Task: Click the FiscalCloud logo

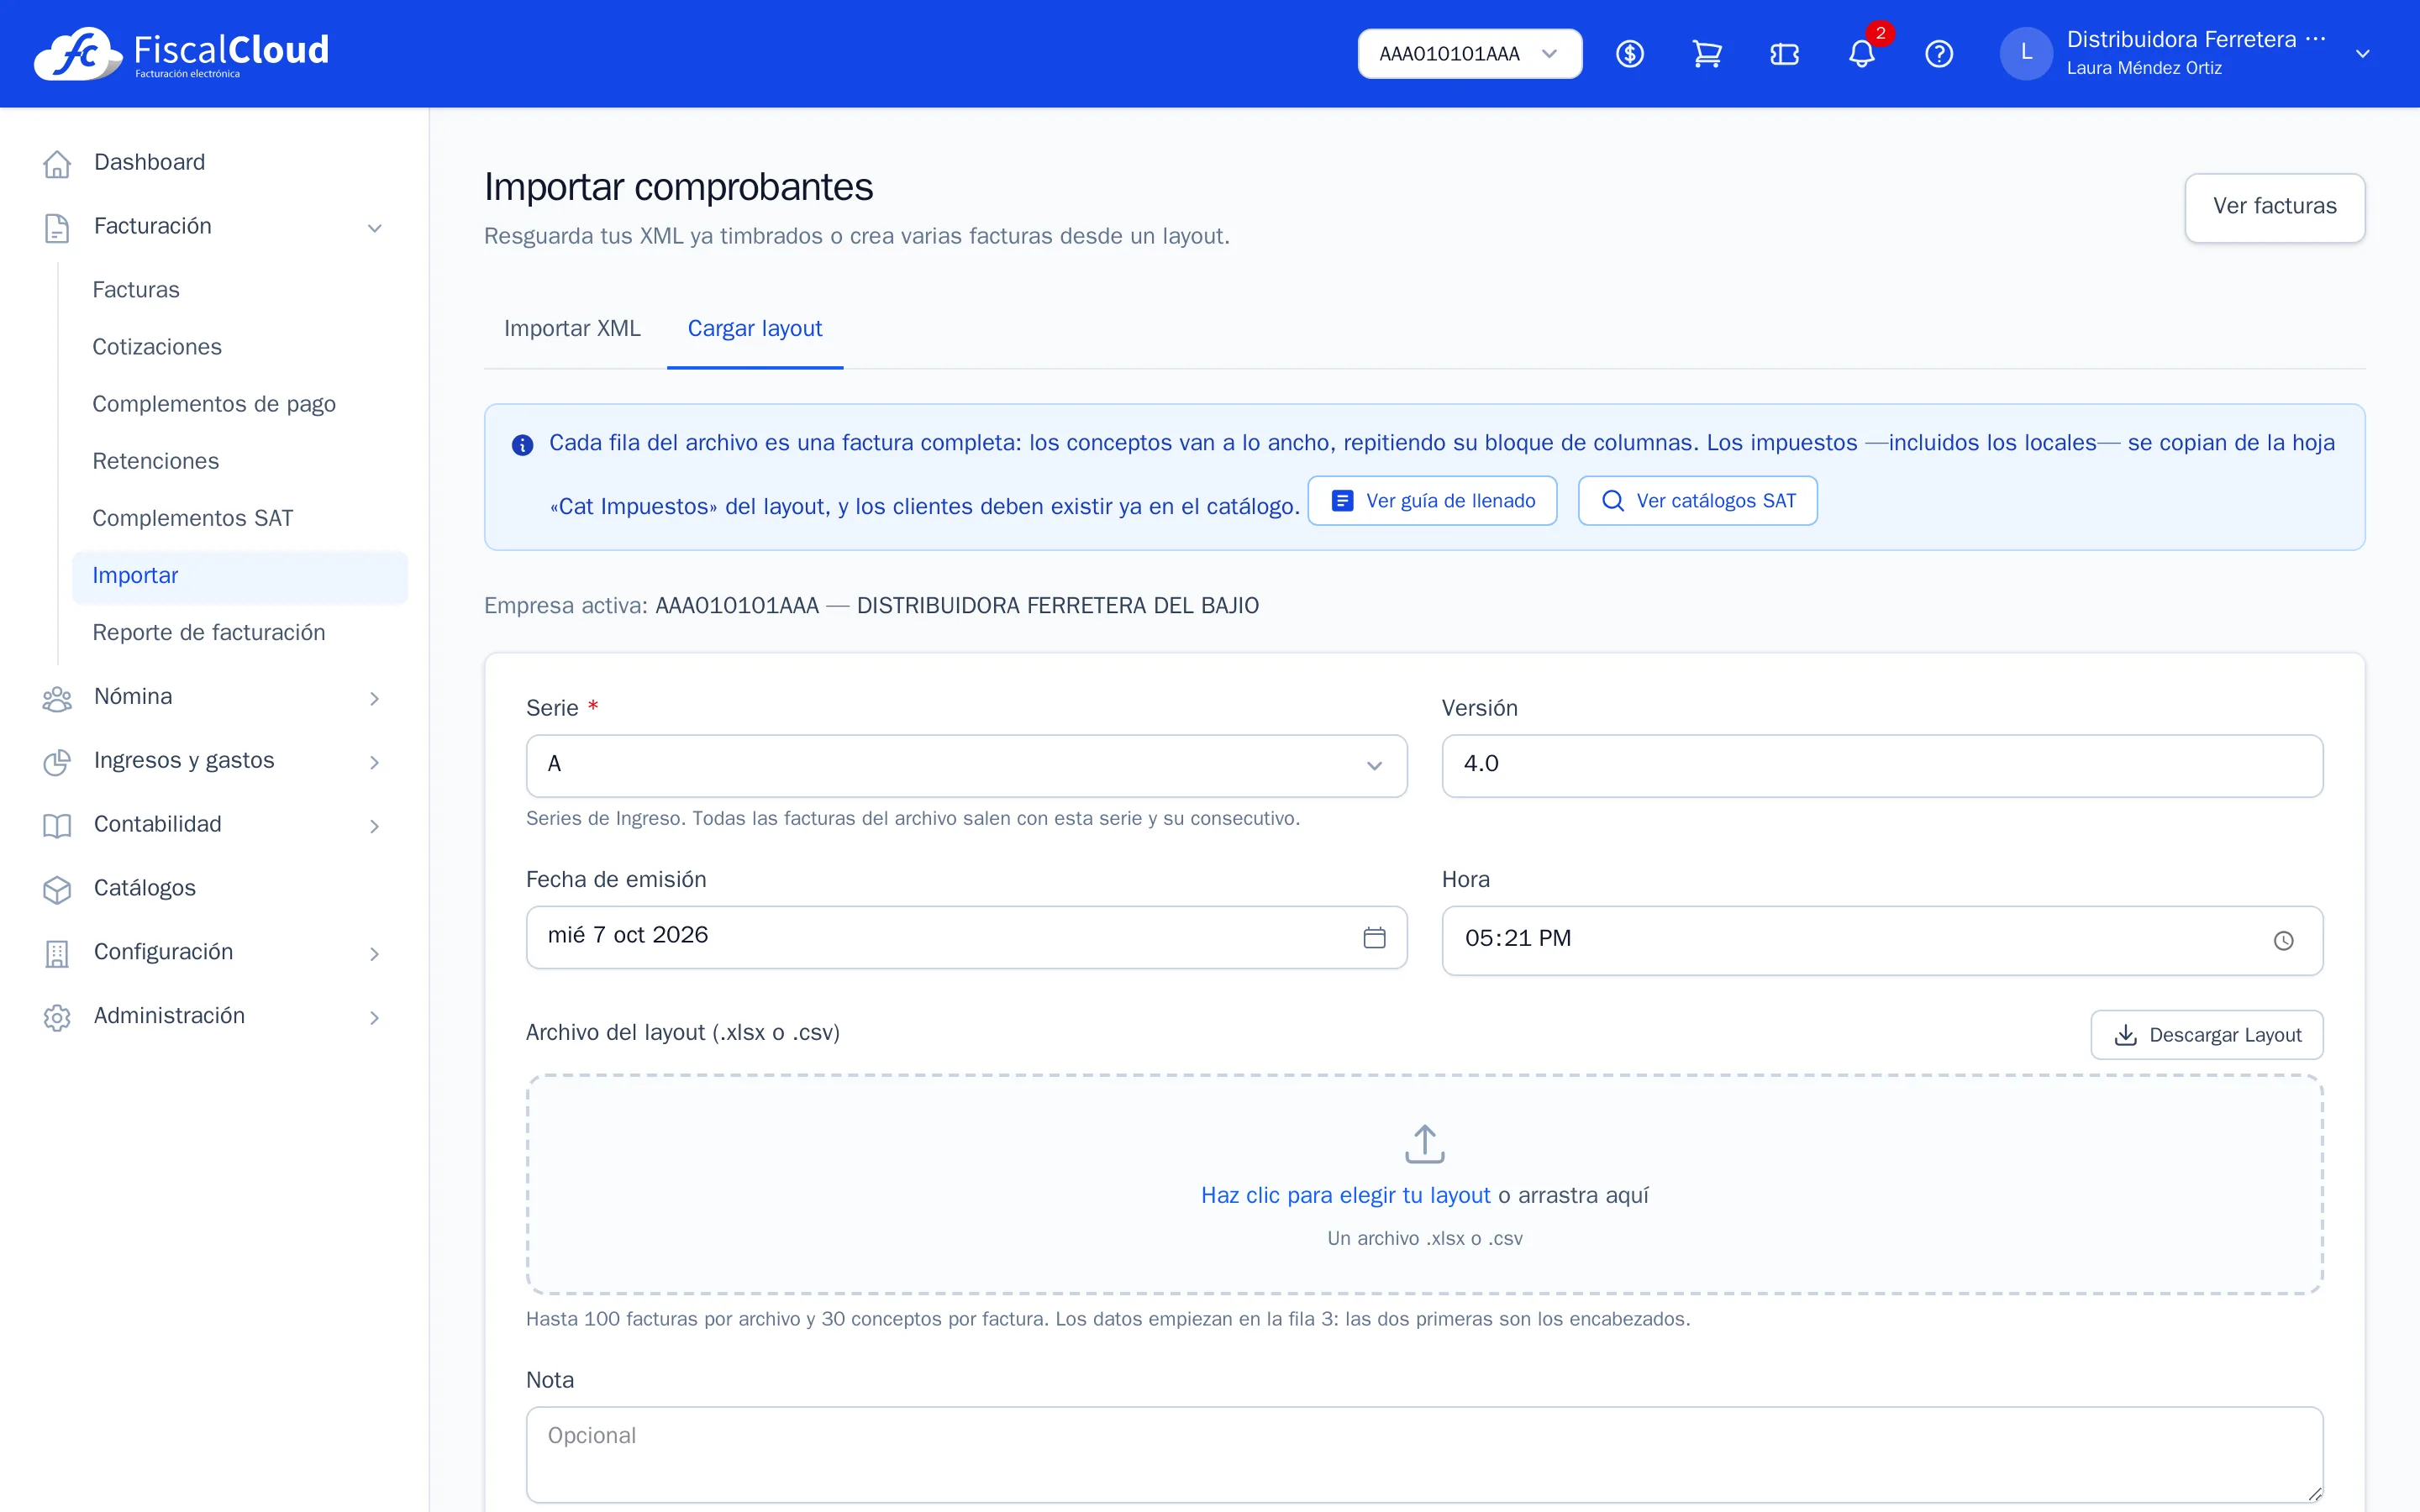Action: pyautogui.click(x=181, y=53)
